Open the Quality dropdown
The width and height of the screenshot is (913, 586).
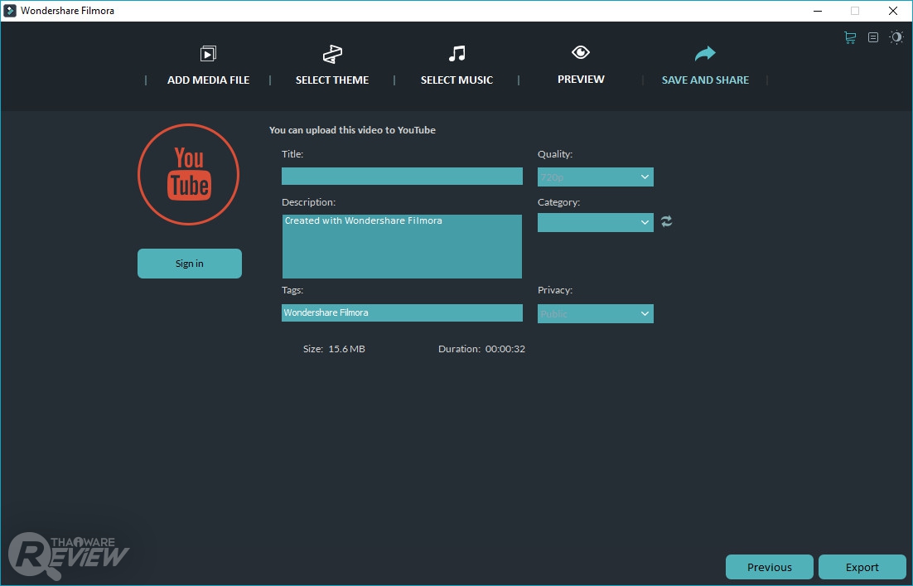(x=595, y=177)
